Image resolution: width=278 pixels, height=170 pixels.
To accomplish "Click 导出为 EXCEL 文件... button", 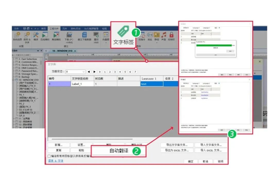I will 177,150.
